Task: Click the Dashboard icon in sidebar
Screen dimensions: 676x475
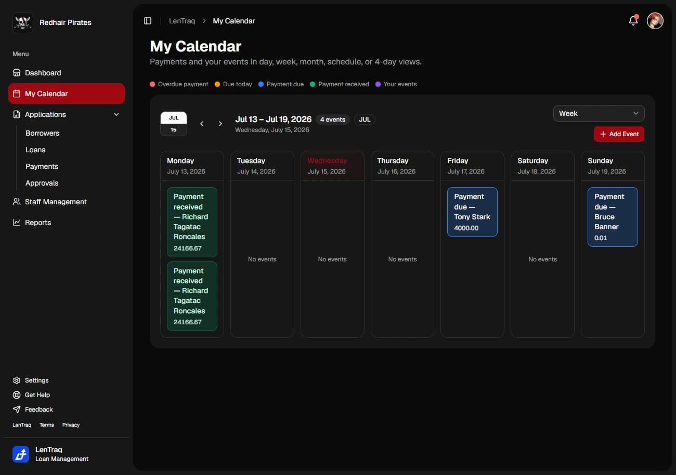Action: pos(17,73)
